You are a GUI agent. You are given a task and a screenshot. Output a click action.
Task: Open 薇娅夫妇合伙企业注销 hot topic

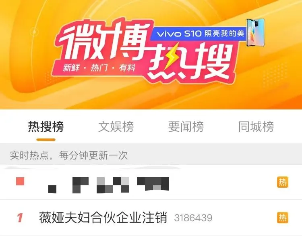point(103,218)
